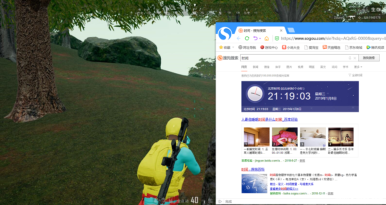This screenshot has width=386, height=205.
Task: Click the purple undo-close-tab arrow icon
Action: pyautogui.click(x=255, y=39)
